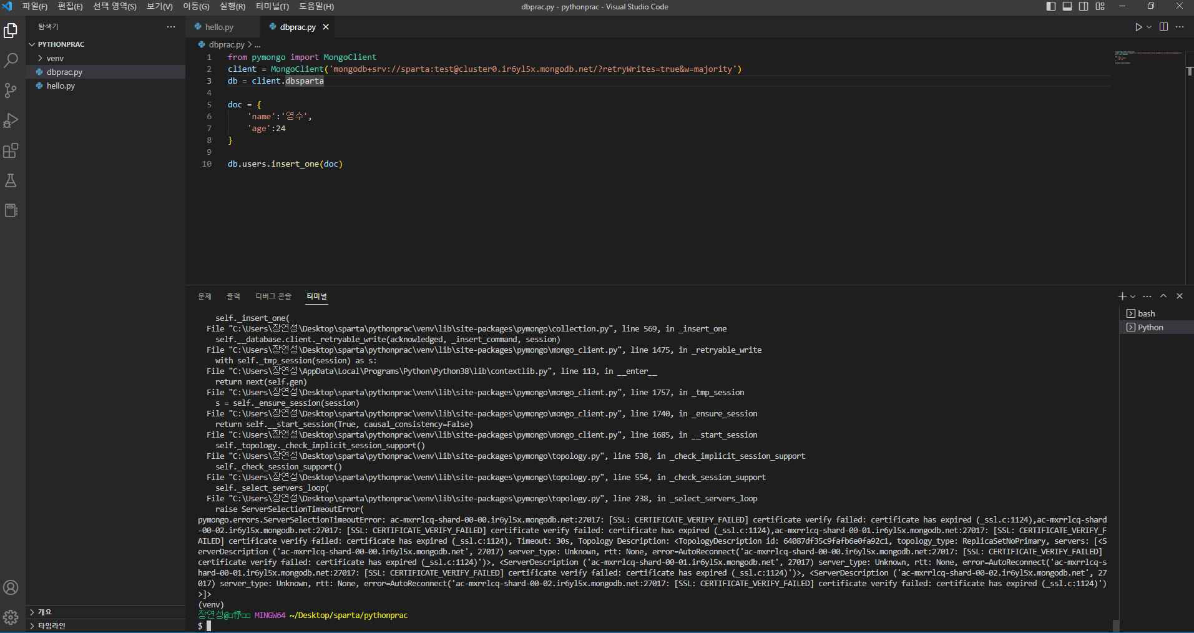Open the Extensions view
Viewport: 1194px width, 633px height.
point(11,150)
